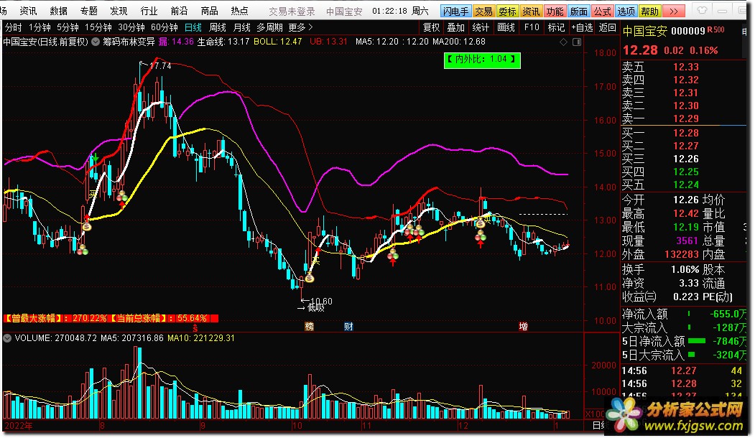Click the skin shirt icon
Image resolution: width=755 pixels, height=438 pixels.
coord(703,10)
